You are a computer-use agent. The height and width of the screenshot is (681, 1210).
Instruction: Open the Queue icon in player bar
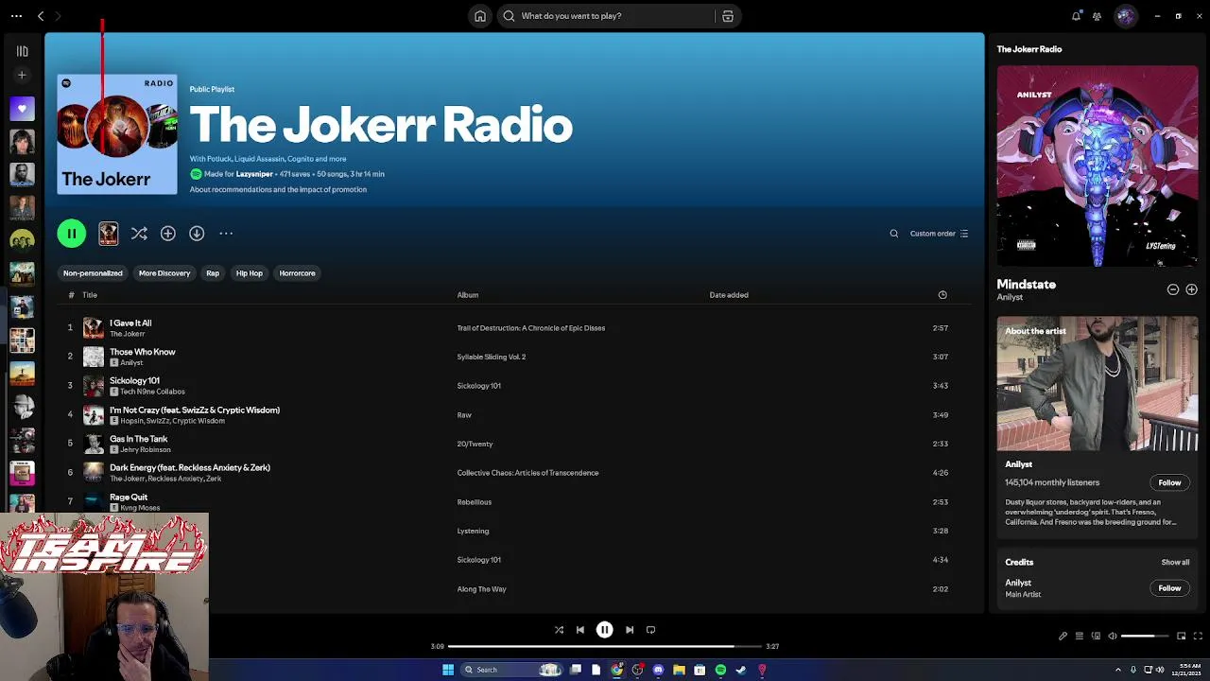coord(1080,637)
